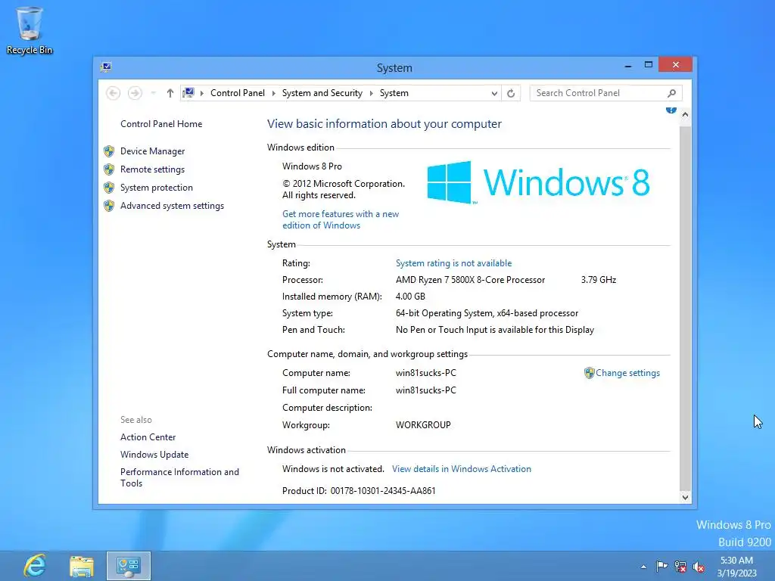Click the computer icon in address bar
775x581 pixels.
click(x=188, y=92)
